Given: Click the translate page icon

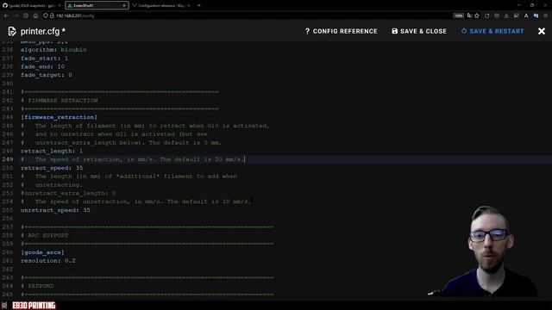Looking at the screenshot, I should 469,15.
